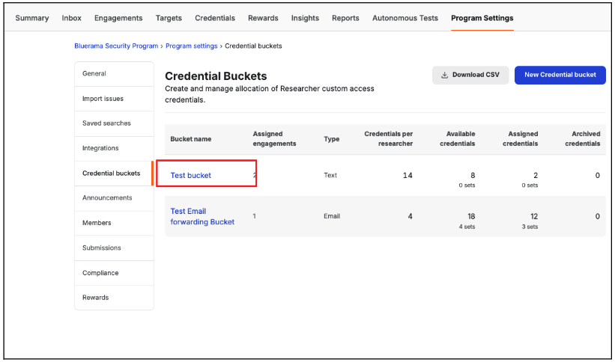Click the Email type cell

tap(332, 216)
